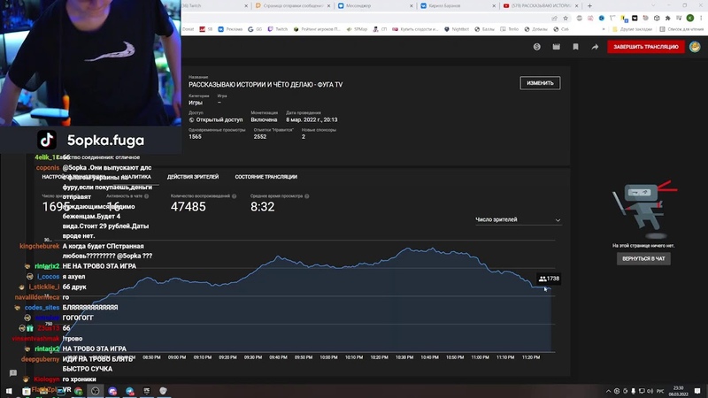Open a new browser tab with plus
This screenshot has width=708, height=398.
tap(589, 6)
